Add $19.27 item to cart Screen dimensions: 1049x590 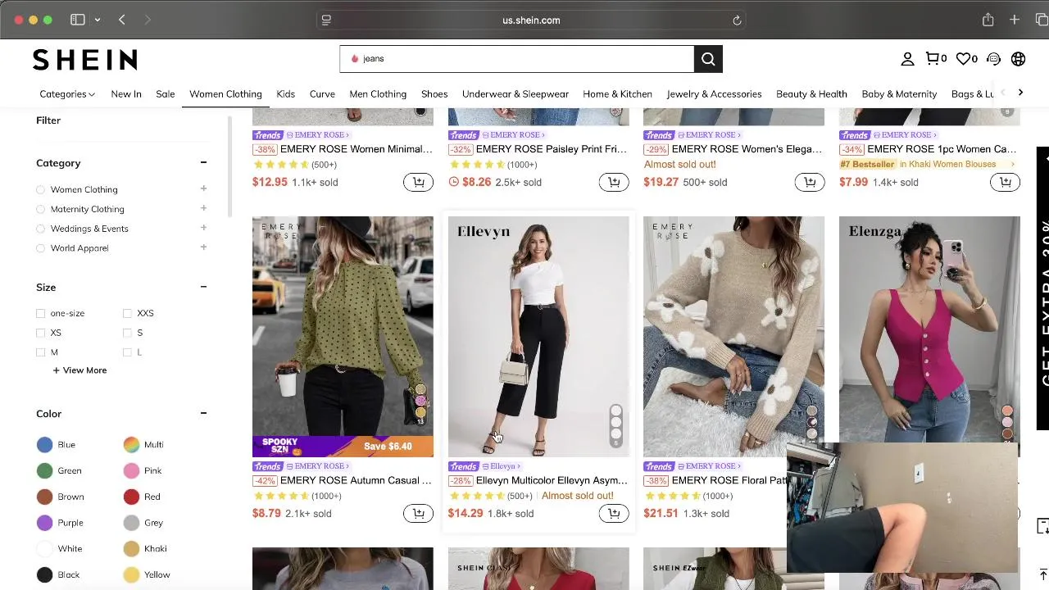coord(809,182)
